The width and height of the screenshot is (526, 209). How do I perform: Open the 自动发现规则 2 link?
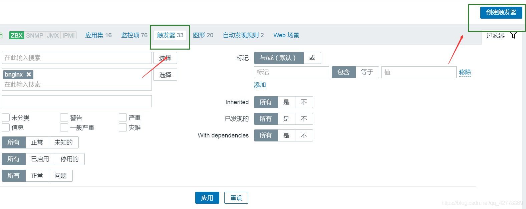click(x=243, y=35)
